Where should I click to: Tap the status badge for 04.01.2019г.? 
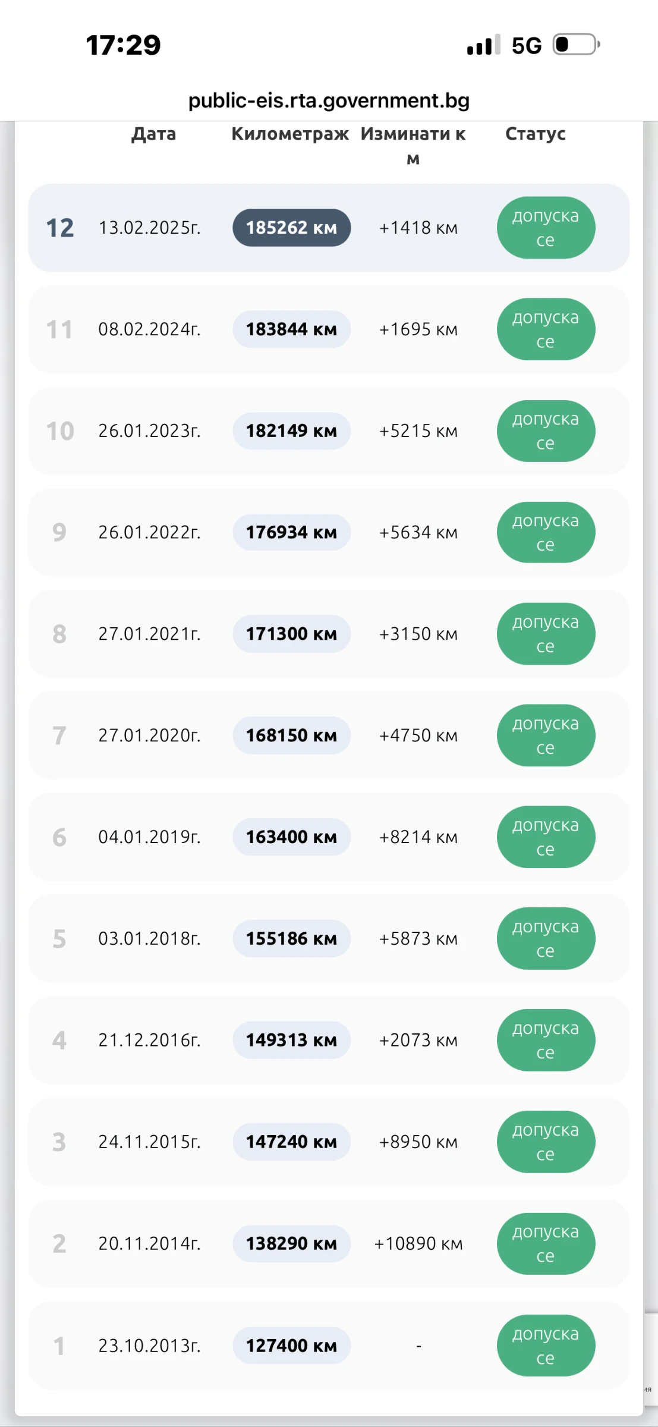(x=546, y=837)
